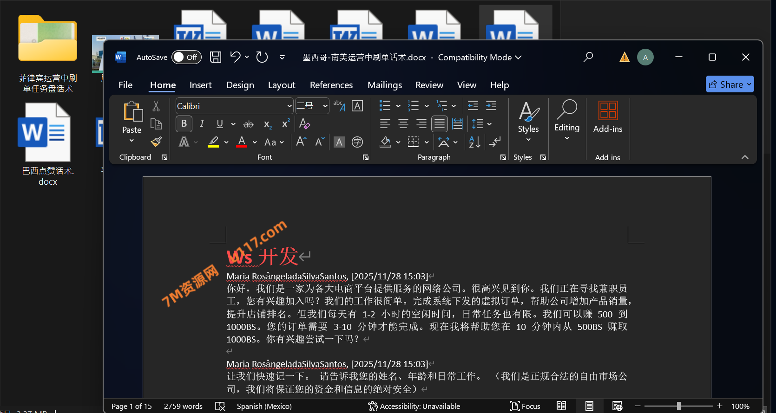Toggle Italic formatting button

click(x=202, y=124)
